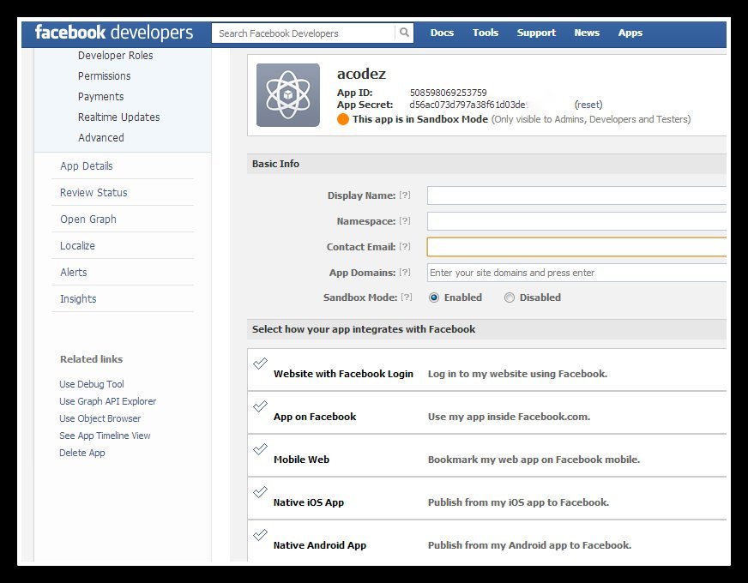Image resolution: width=748 pixels, height=583 pixels.
Task: Open help tooltip next to Sandbox Mode
Action: 407,297
